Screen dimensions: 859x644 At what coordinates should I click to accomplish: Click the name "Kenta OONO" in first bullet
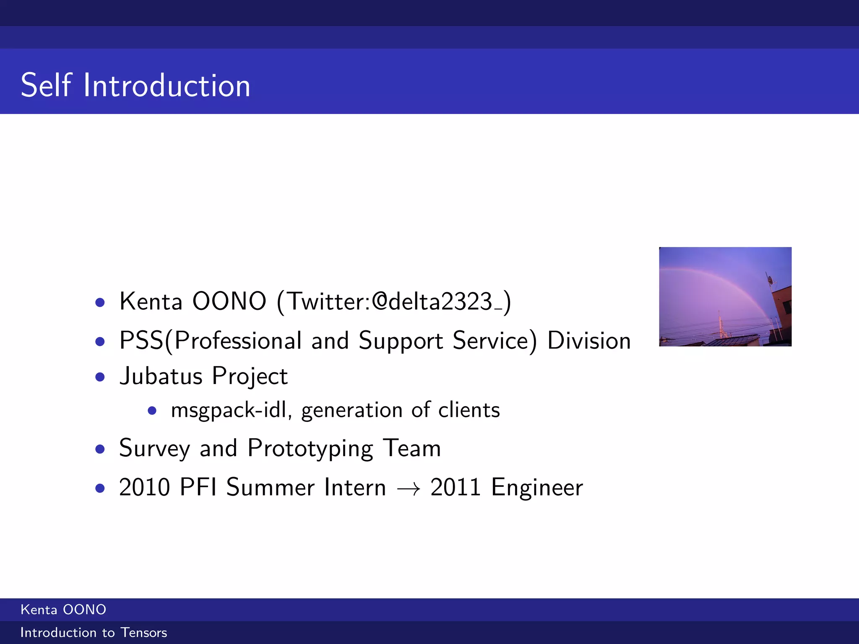pos(193,301)
